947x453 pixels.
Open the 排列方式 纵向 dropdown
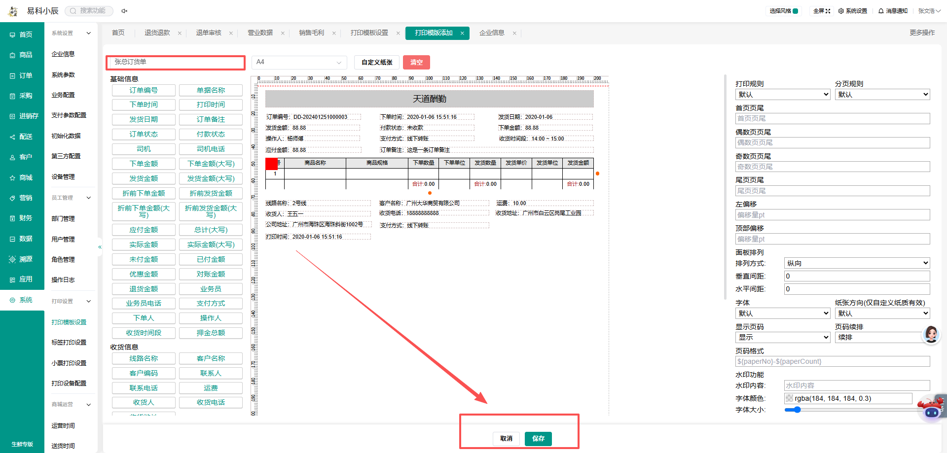click(857, 263)
